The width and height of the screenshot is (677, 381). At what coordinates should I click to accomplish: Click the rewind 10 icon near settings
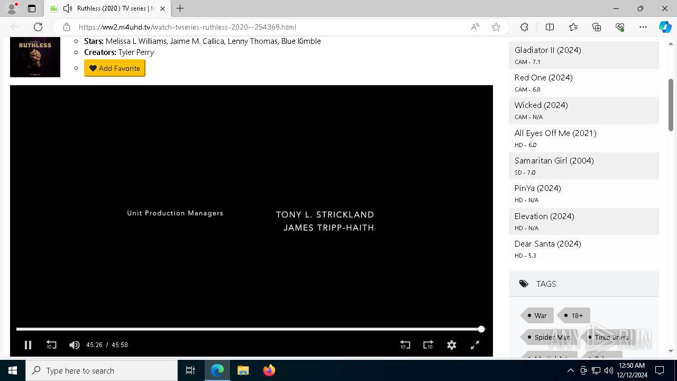pyautogui.click(x=405, y=345)
